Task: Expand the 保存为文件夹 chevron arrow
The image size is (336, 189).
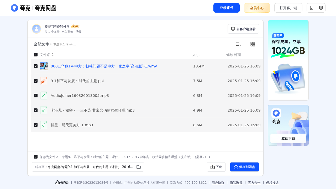Action: pos(210,157)
